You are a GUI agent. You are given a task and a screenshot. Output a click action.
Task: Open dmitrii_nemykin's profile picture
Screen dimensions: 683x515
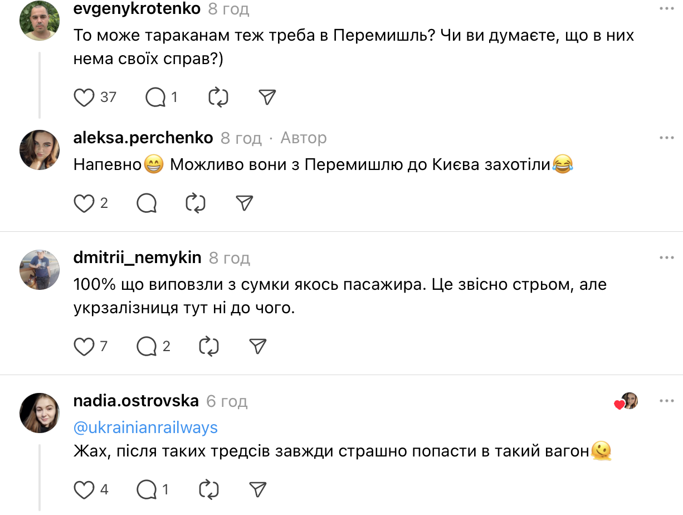(x=40, y=269)
